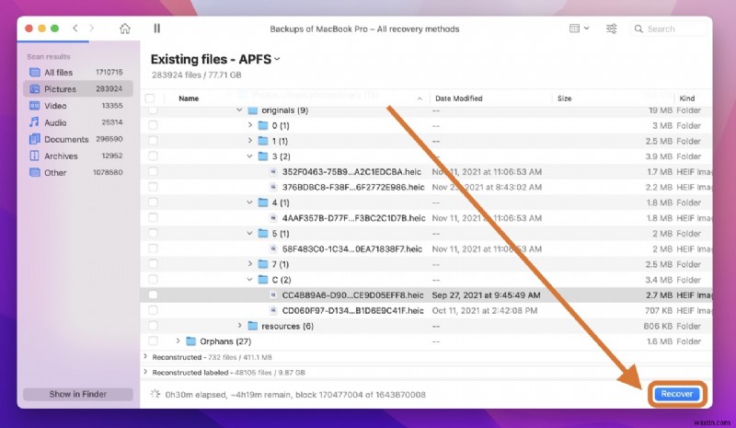Expand the Reconstructed section
The width and height of the screenshot is (736, 428).
coord(145,357)
